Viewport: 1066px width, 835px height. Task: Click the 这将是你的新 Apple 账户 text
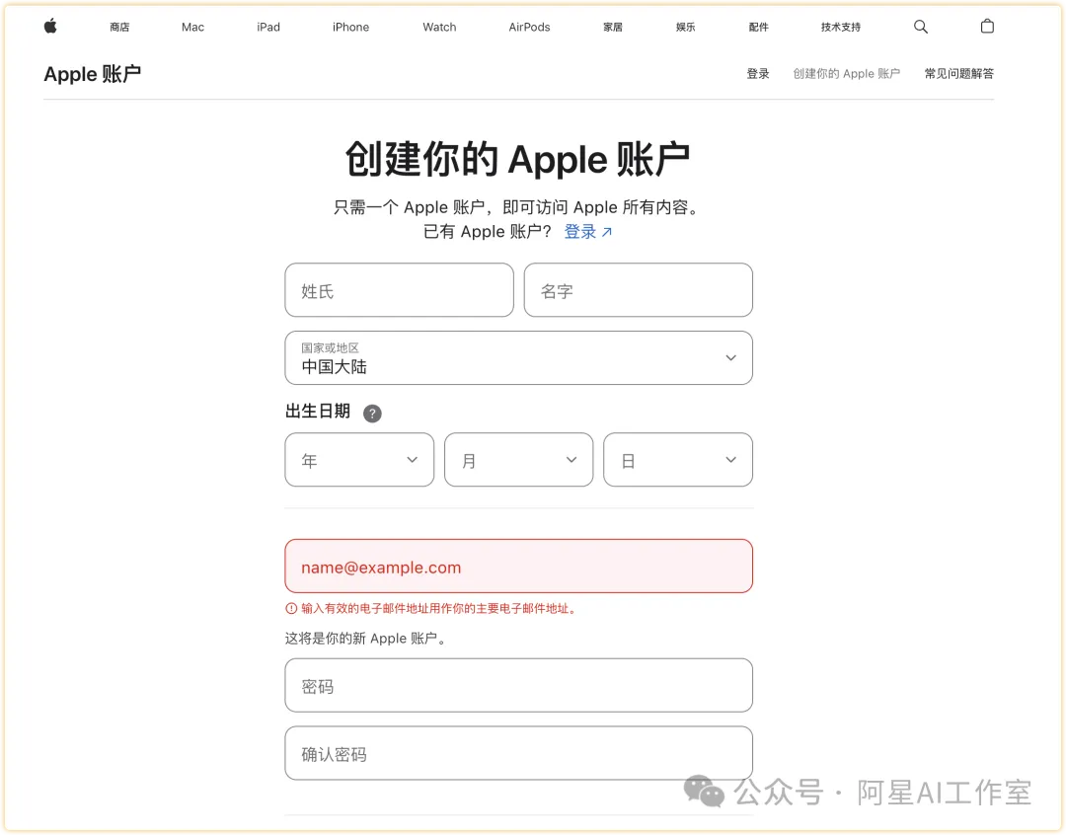[x=365, y=639]
